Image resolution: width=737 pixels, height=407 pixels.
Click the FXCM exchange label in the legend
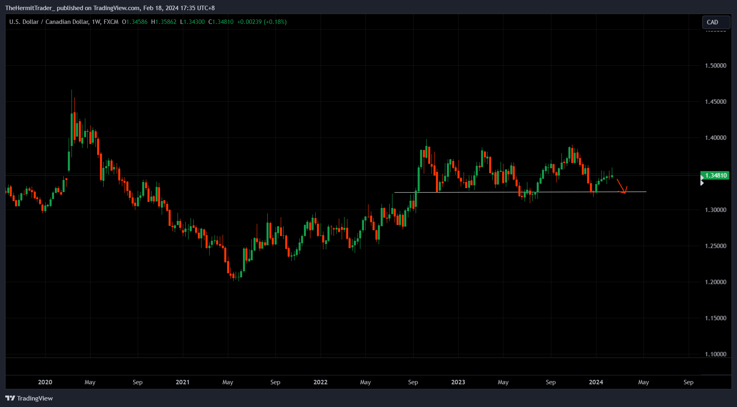(x=111, y=22)
